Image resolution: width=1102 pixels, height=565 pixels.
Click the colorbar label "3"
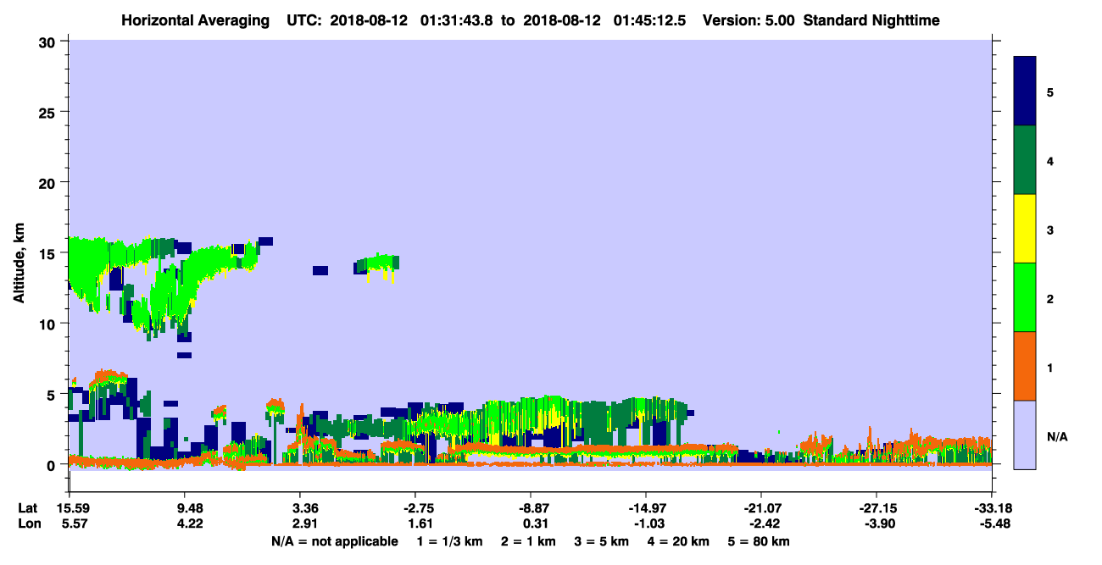click(1050, 230)
